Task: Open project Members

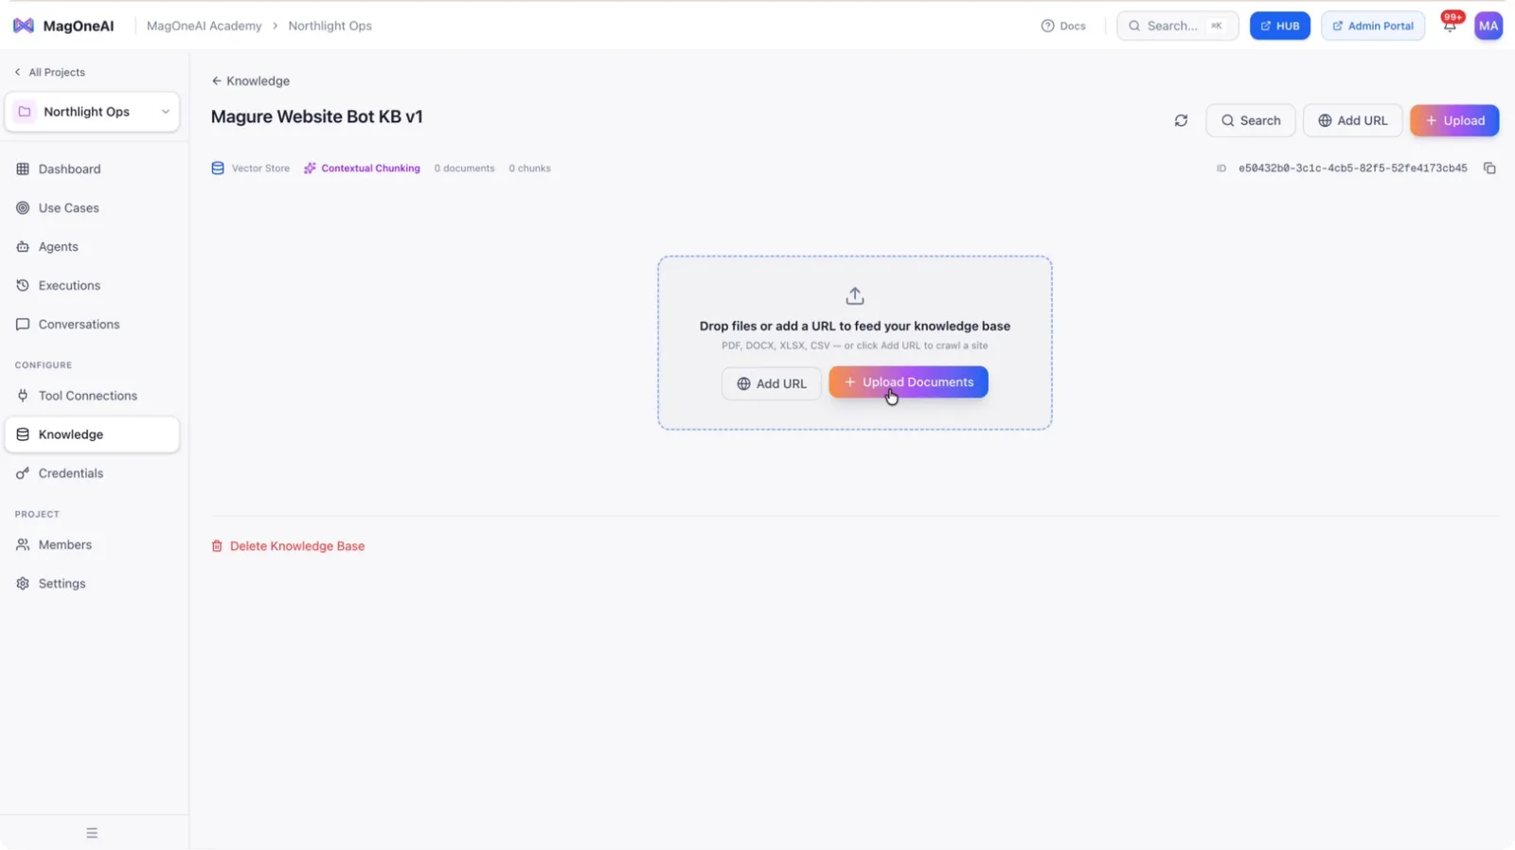Action: [x=92, y=545]
